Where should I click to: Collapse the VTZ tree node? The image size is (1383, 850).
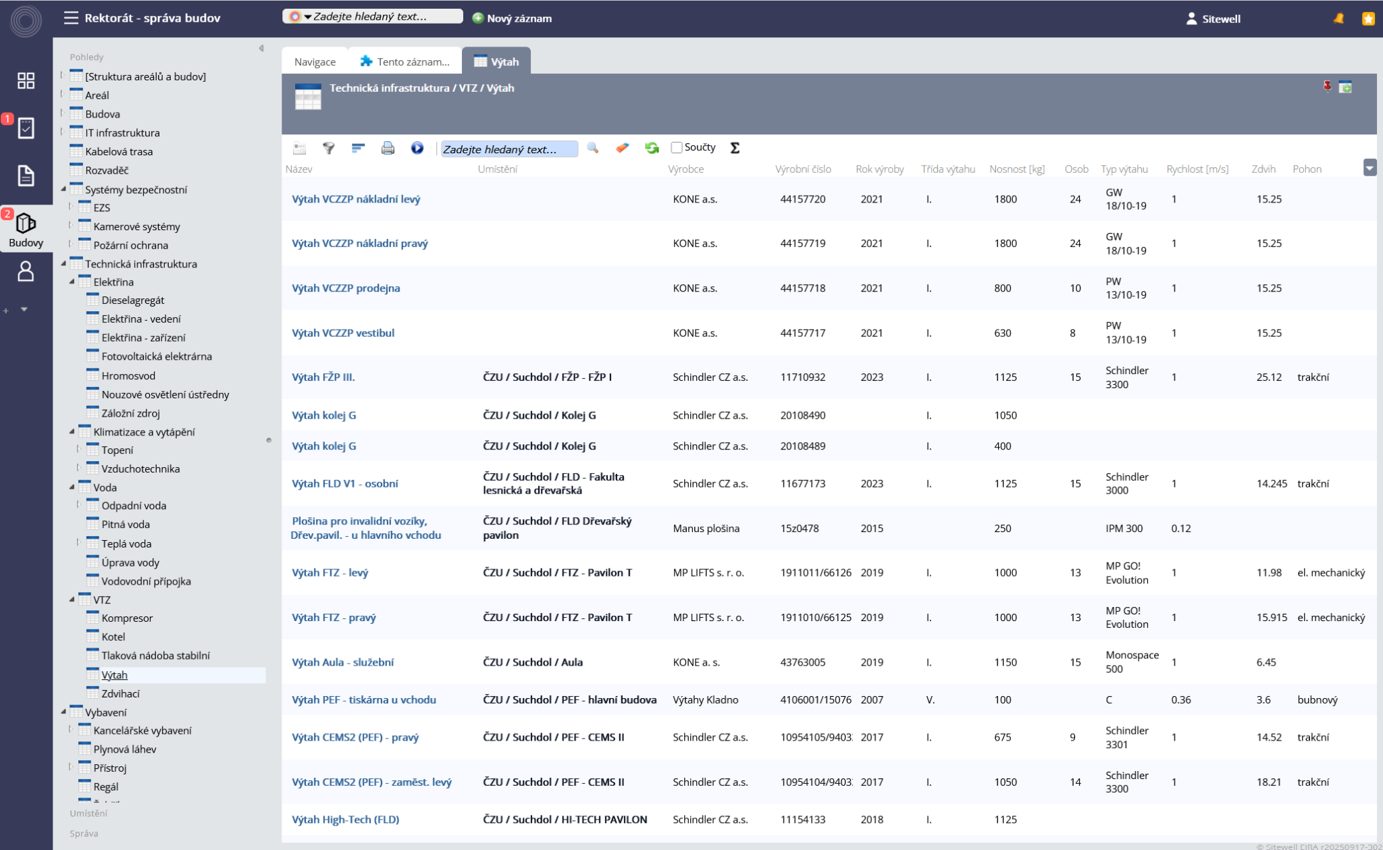[x=72, y=600]
